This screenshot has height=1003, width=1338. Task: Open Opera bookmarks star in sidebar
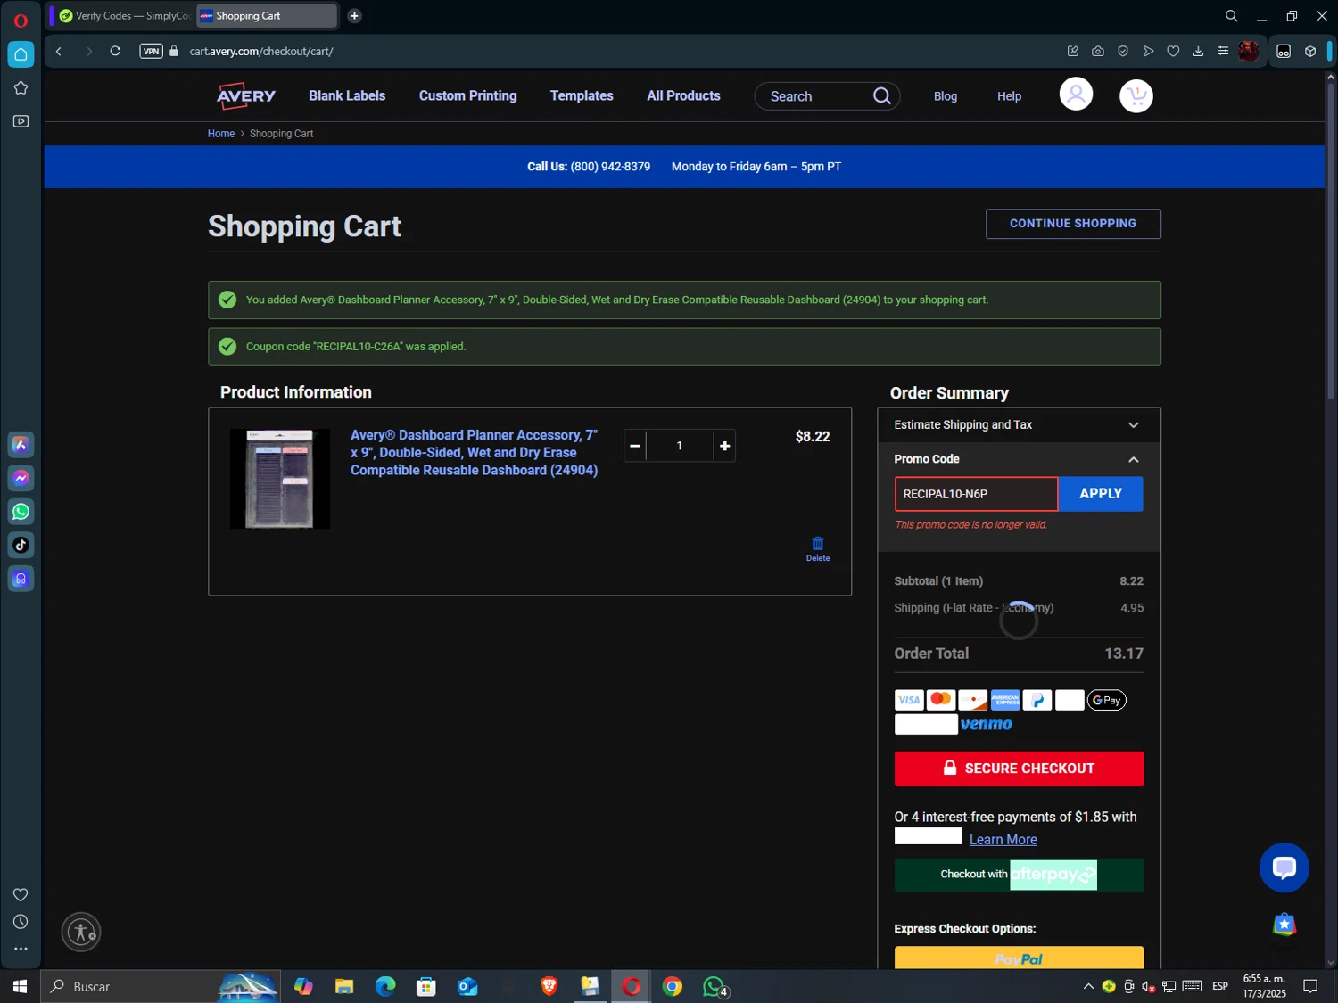click(x=21, y=87)
